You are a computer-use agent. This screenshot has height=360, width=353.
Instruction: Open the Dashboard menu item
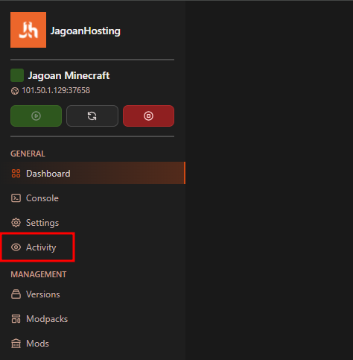[x=92, y=173]
